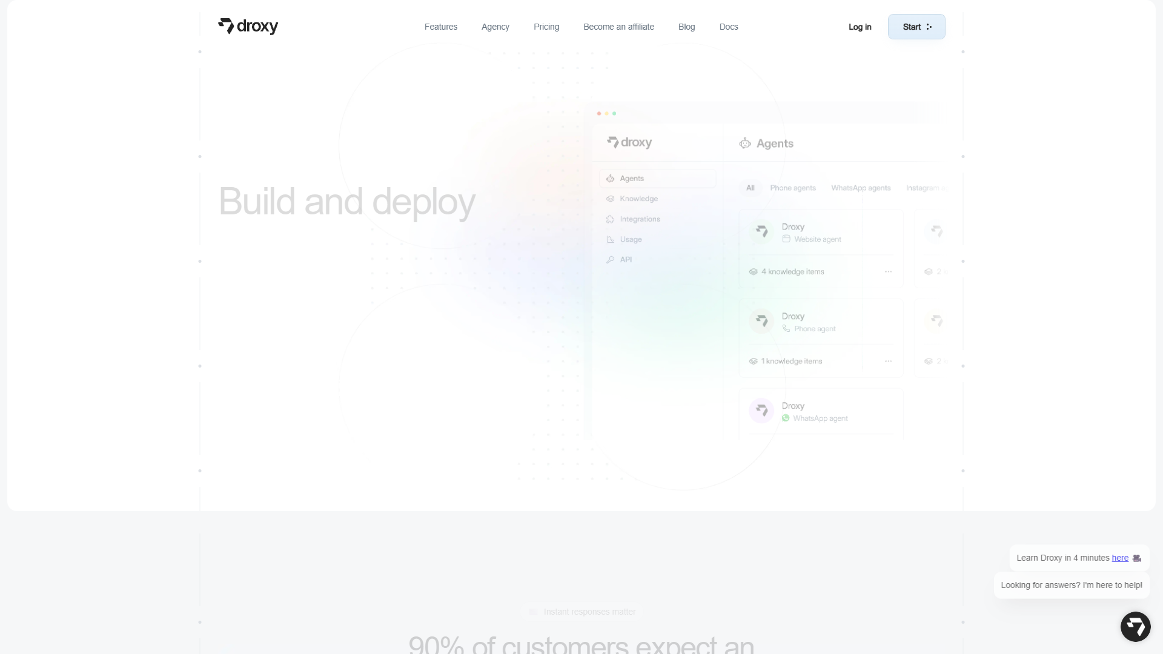The image size is (1163, 654).
Task: Click the Integrations puzzle icon in sidebar
Action: click(610, 219)
